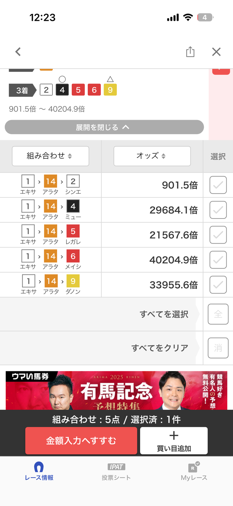Close the page with the X icon
The image size is (233, 506).
(216, 52)
